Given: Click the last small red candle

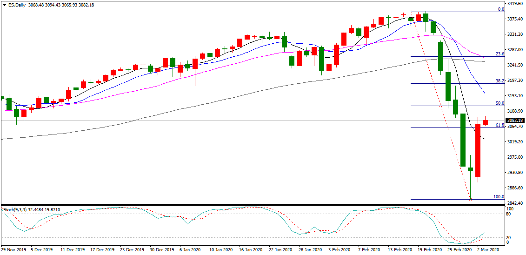Looking at the screenshot, I should [486, 123].
